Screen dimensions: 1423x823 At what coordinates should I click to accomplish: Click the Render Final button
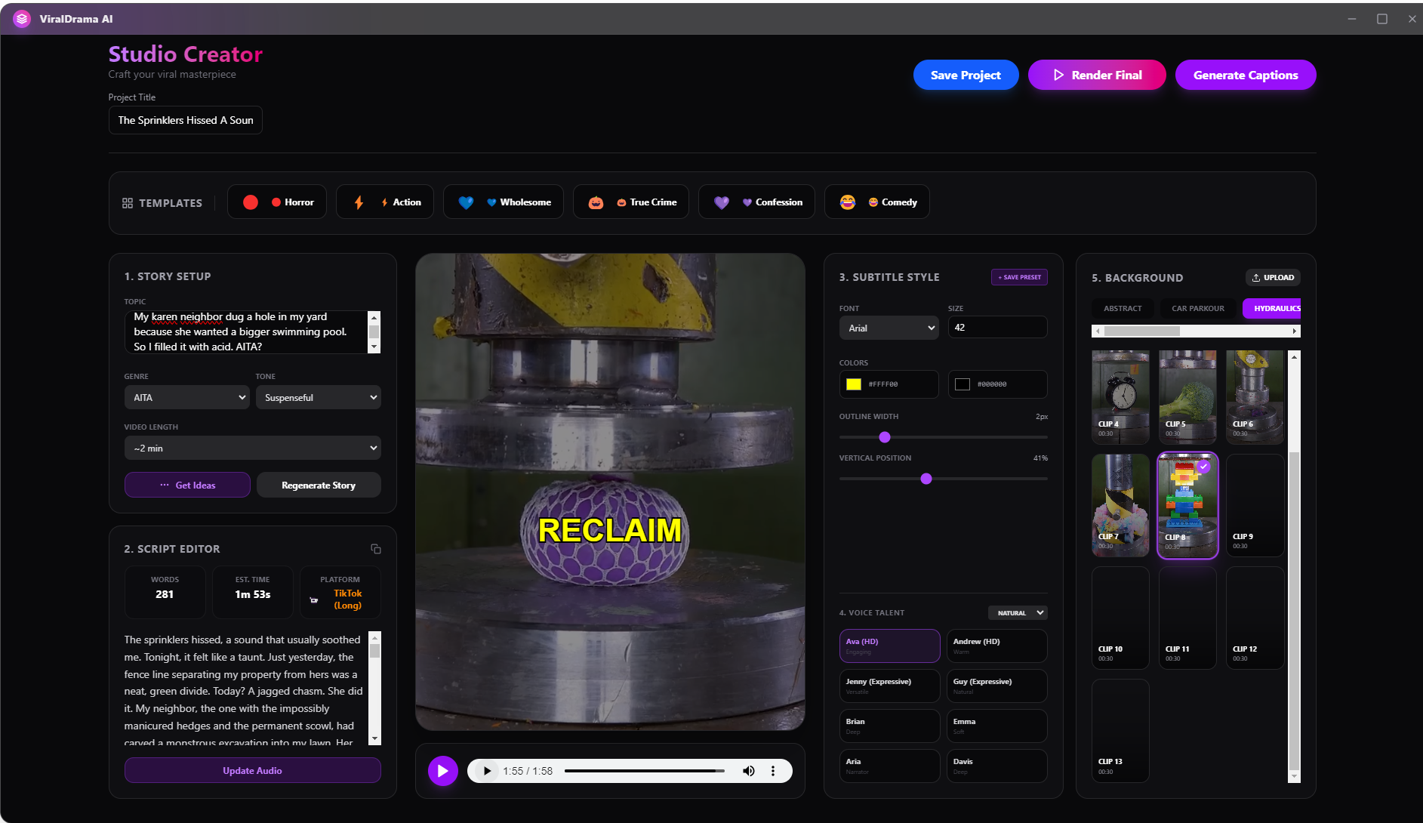point(1097,75)
